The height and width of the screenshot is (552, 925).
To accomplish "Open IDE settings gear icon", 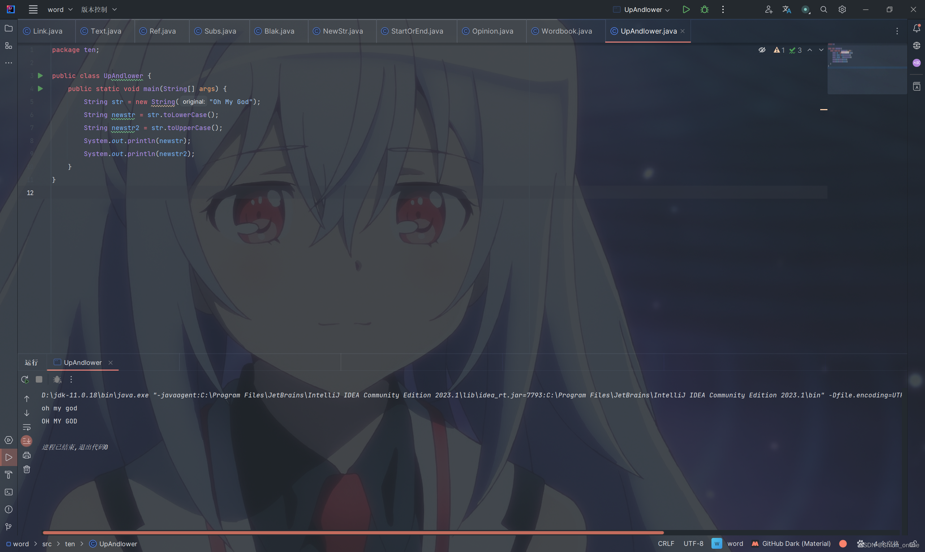I will tap(842, 9).
